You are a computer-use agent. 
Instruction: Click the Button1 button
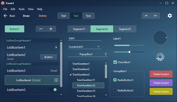tap(14, 29)
